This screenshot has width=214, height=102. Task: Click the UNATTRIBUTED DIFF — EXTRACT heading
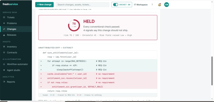(56, 48)
